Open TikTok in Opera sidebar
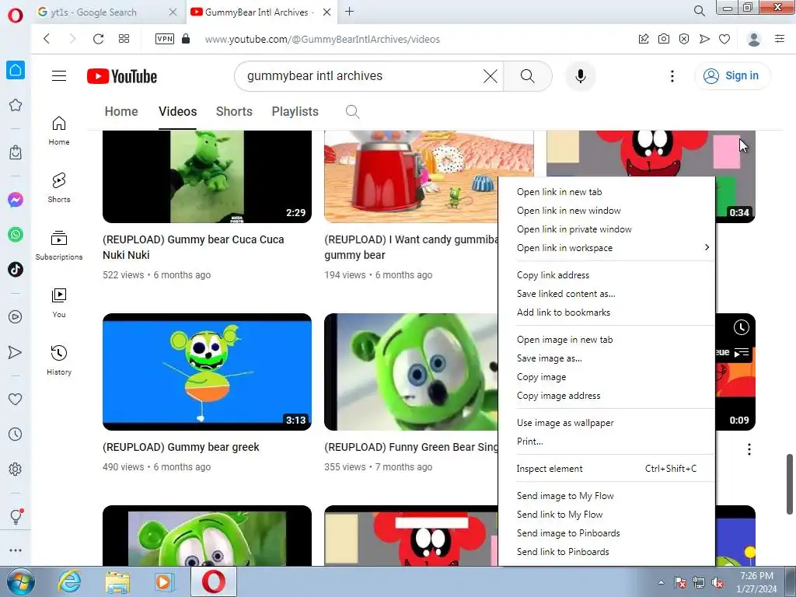Viewport: 796px width, 597px height. 16,269
